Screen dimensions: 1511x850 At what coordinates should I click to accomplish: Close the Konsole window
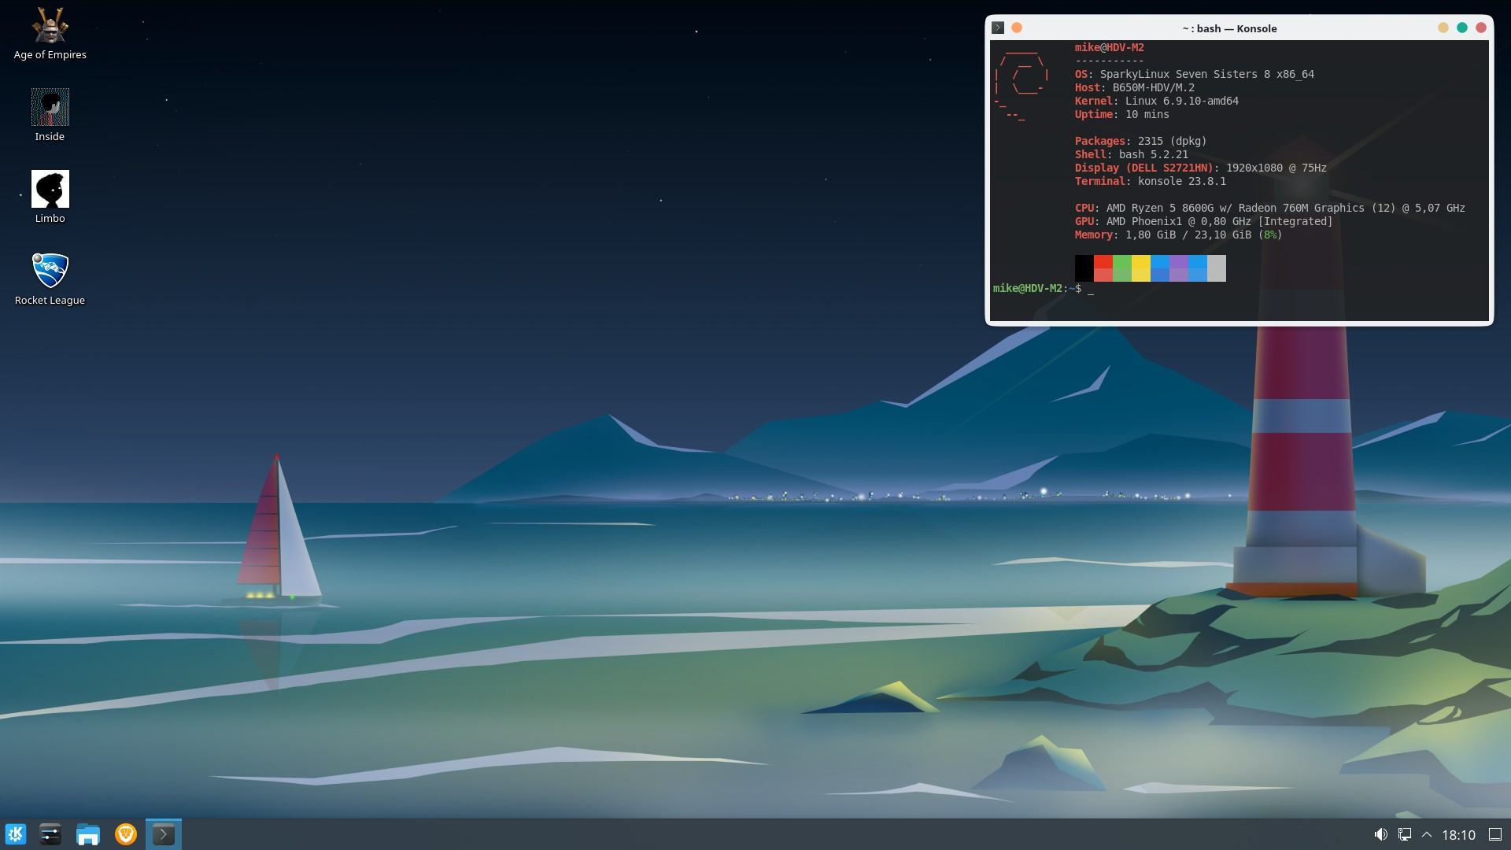click(x=1481, y=28)
